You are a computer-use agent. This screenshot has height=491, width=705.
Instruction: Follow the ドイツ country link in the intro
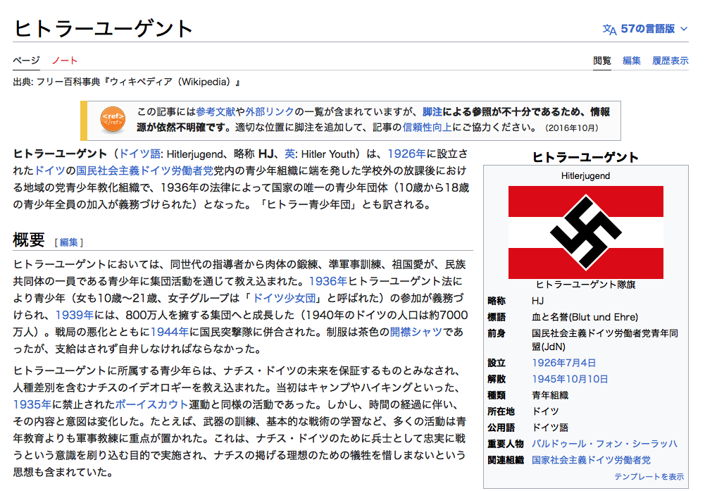50,171
